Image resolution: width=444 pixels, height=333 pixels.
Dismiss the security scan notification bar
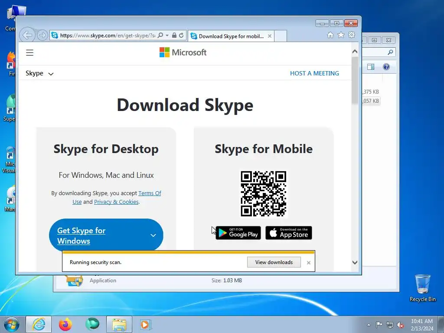(x=309, y=263)
